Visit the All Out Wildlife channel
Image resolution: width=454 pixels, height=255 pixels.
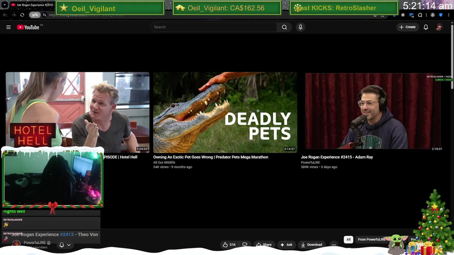coord(164,163)
